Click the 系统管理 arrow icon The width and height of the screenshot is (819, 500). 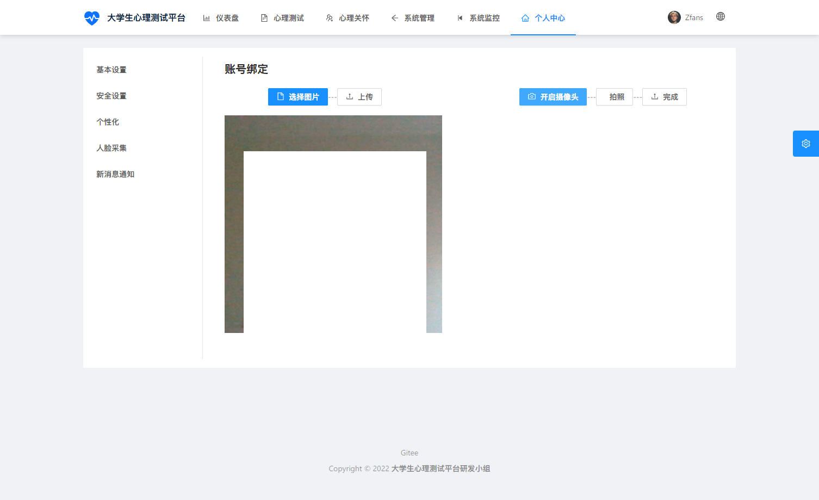pyautogui.click(x=395, y=18)
